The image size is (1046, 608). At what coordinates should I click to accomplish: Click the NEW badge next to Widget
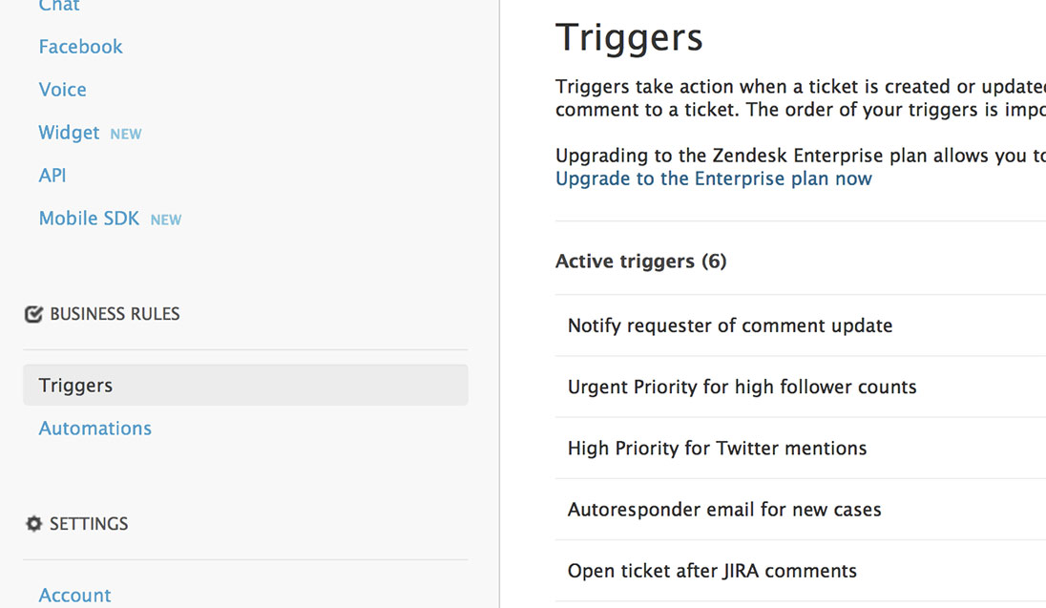(125, 134)
